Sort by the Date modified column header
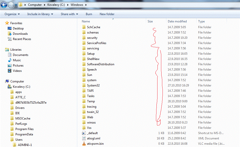 177,21
